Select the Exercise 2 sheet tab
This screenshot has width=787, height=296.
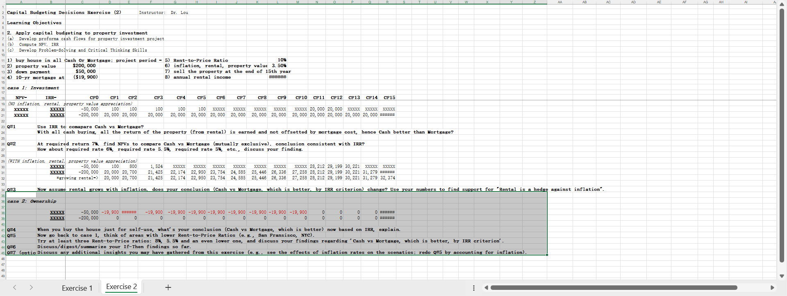click(x=121, y=287)
